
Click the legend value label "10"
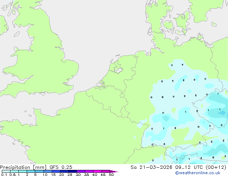45,175
